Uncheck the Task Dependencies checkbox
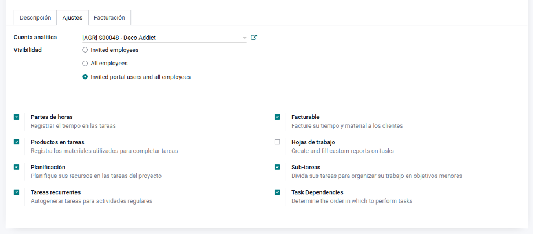This screenshot has width=533, height=234. click(x=278, y=192)
